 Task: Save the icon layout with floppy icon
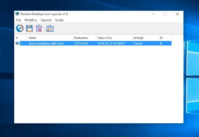coord(29,28)
